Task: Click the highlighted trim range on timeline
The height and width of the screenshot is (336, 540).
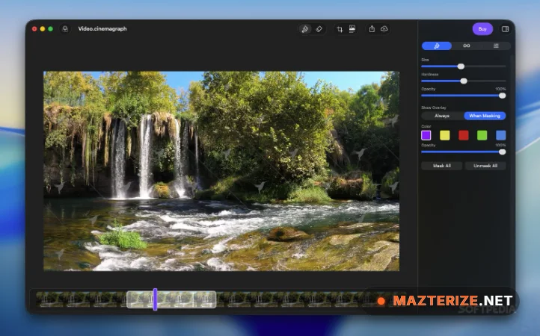Action: tap(171, 299)
